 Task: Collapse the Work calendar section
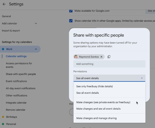(x=36, y=49)
